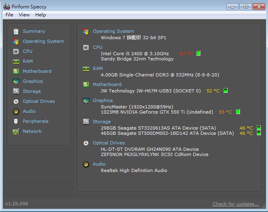
Task: Click the Motherboard icon in main panel
Action: pyautogui.click(x=86, y=85)
